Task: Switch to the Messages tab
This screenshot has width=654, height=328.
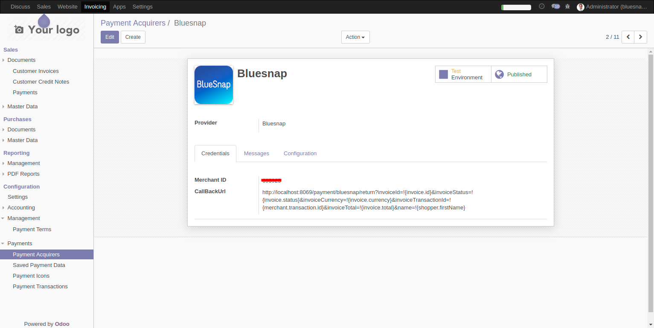Action: coord(256,154)
